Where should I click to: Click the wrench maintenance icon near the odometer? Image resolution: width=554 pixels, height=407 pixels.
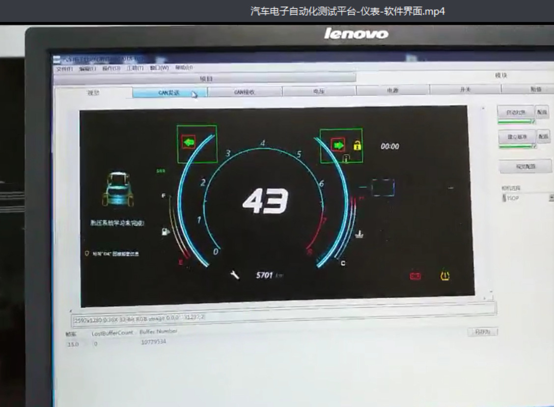(235, 275)
